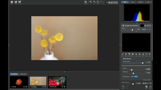Click the Save As icon
The height and width of the screenshot is (90, 161).
[x=20, y=2]
